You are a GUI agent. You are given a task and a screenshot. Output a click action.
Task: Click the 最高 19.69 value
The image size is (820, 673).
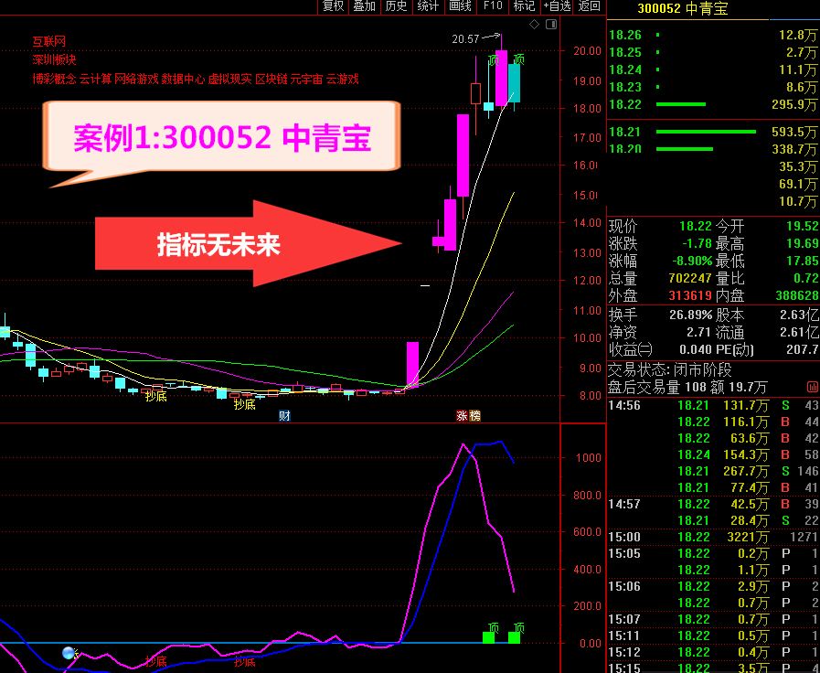(x=803, y=243)
